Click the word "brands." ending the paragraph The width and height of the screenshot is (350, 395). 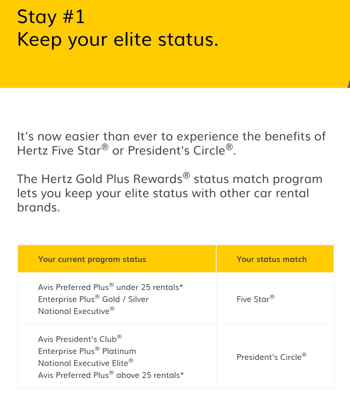click(x=39, y=208)
